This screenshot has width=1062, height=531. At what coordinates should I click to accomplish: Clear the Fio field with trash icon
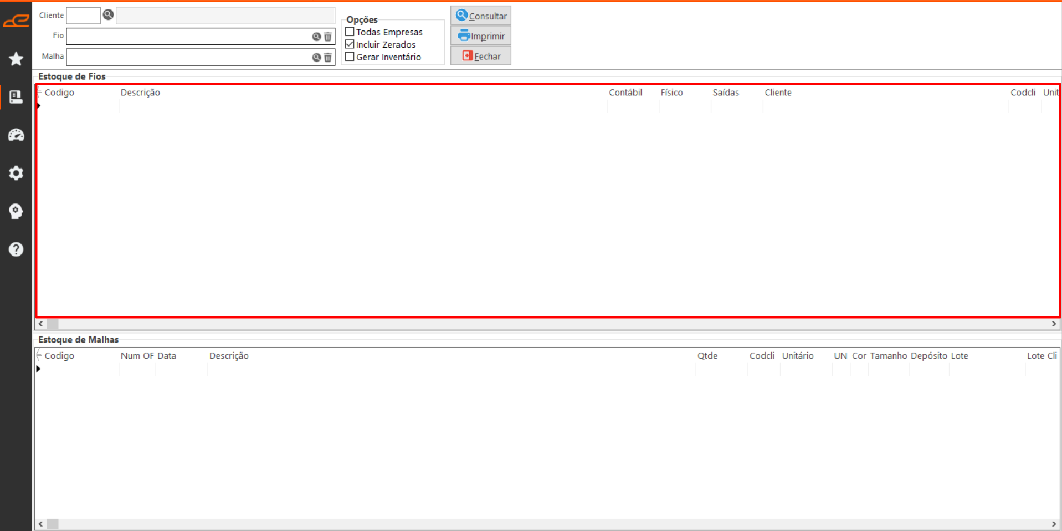pos(328,37)
